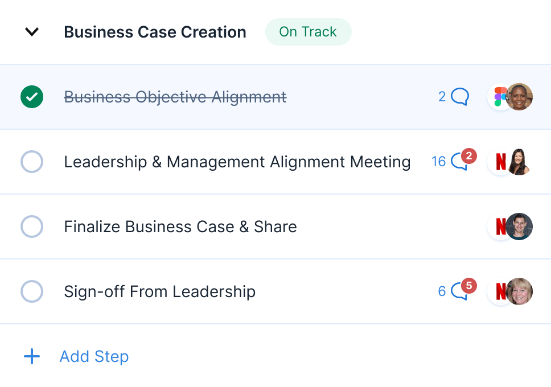Check off Finalize Business Case & Share
This screenshot has width=551, height=387.
click(32, 227)
